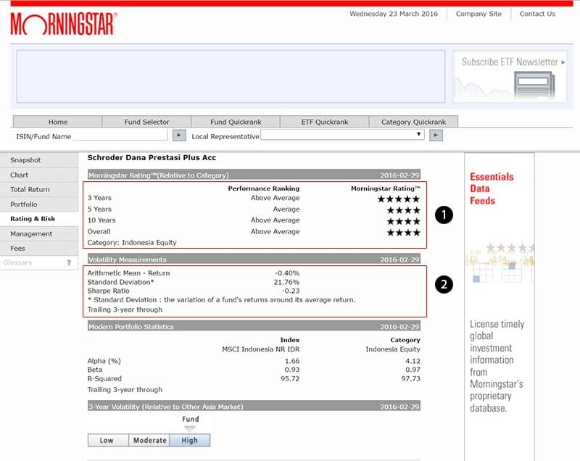This screenshot has width=580, height=461.
Task: Open Total Return in the sidebar
Action: pyautogui.click(x=30, y=190)
